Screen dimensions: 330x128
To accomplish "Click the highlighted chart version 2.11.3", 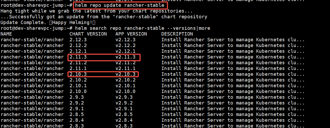I will click(78, 57).
